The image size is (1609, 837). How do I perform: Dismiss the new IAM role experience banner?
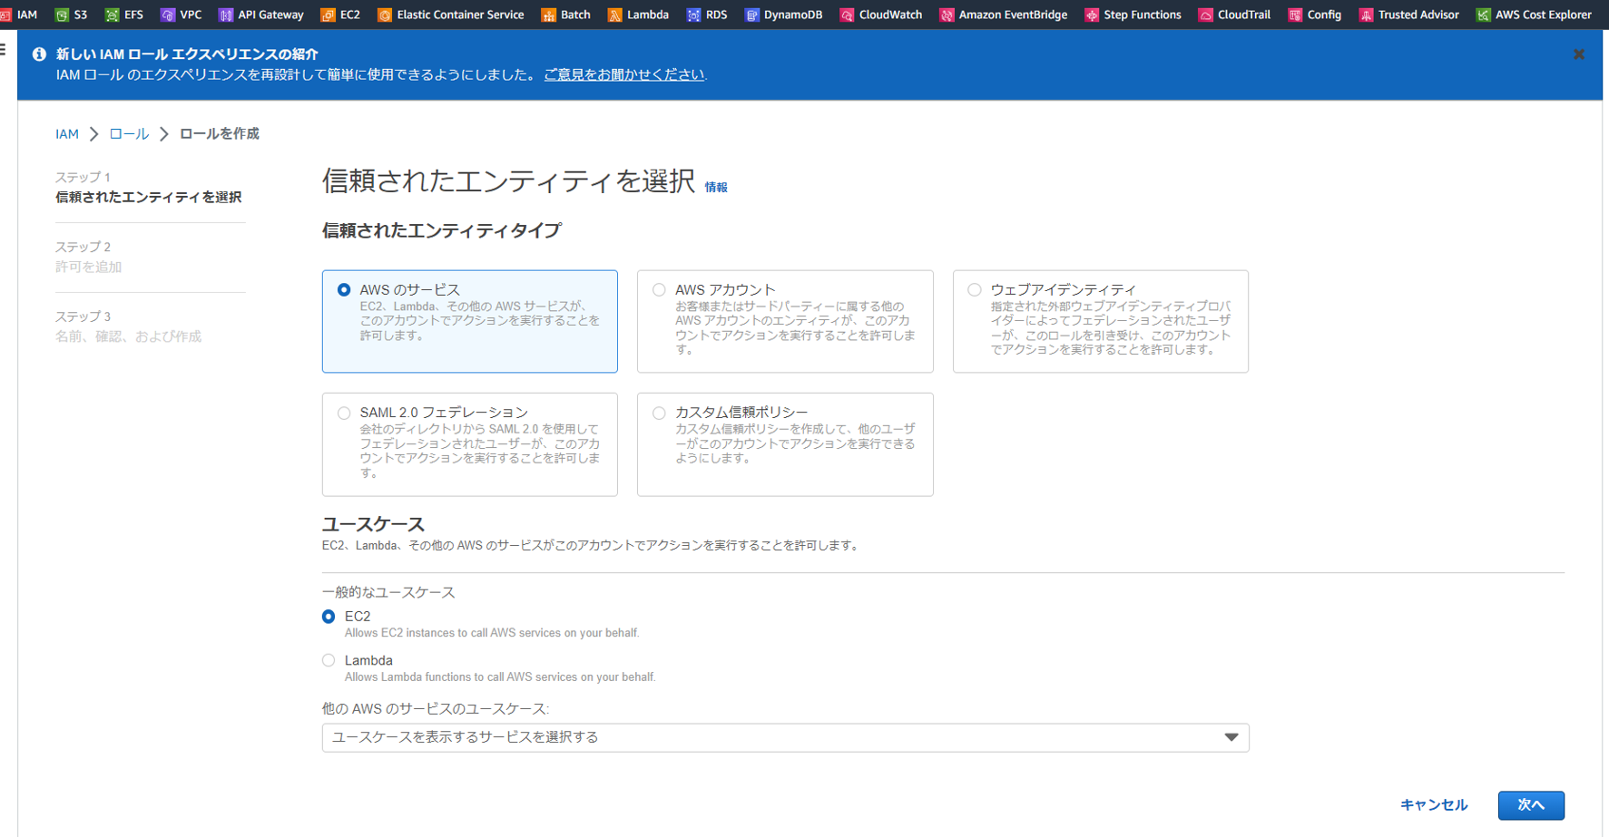point(1579,54)
